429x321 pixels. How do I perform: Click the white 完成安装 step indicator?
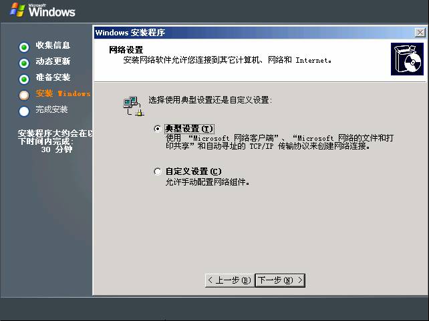coord(24,111)
